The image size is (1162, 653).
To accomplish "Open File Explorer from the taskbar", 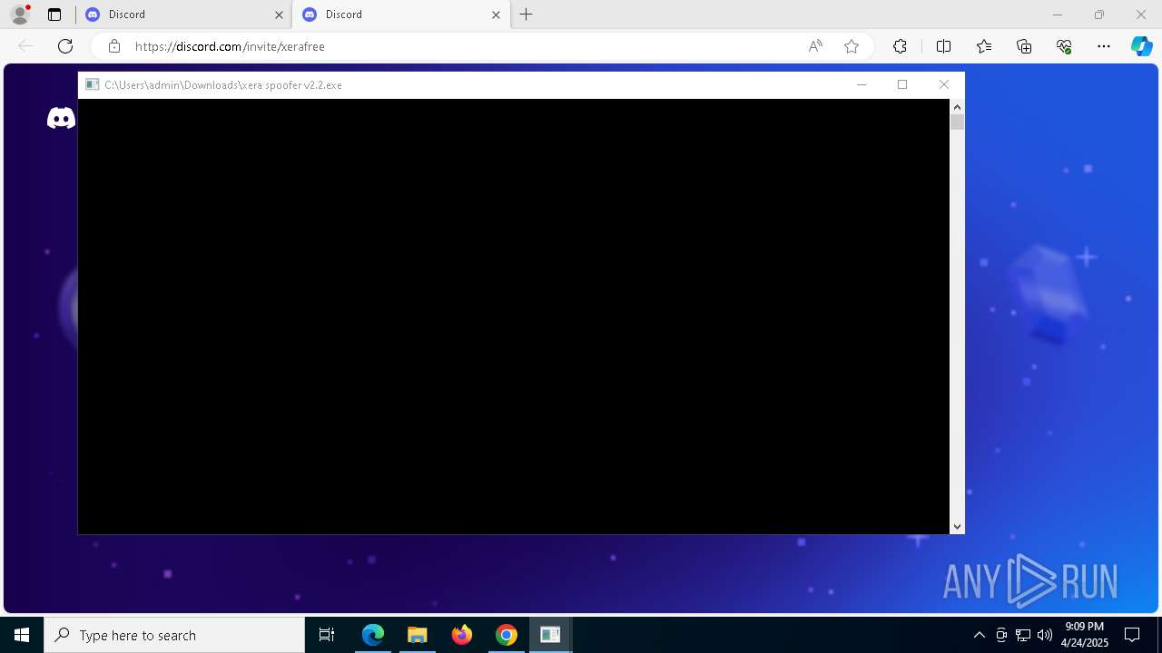I will coord(418,635).
